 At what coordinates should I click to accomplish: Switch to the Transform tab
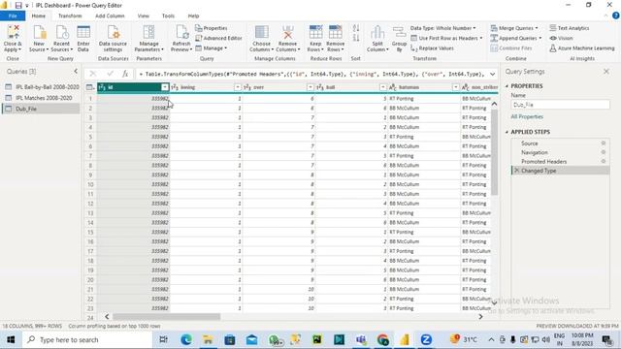(70, 16)
